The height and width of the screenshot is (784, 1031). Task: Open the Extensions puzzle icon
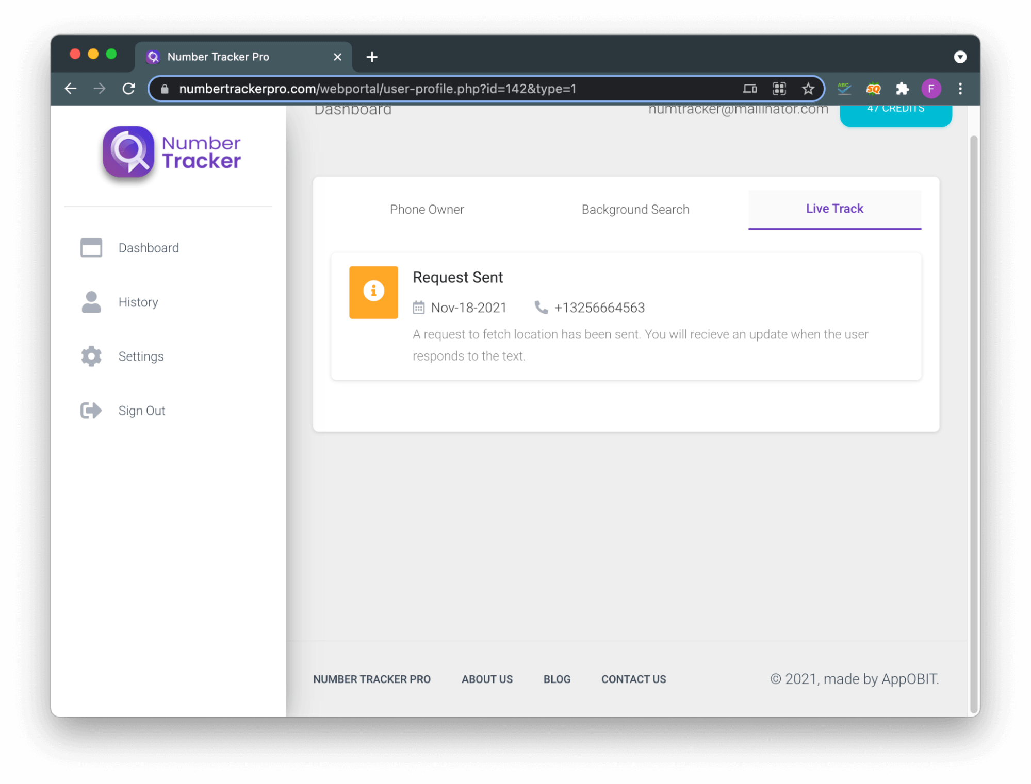coord(902,89)
